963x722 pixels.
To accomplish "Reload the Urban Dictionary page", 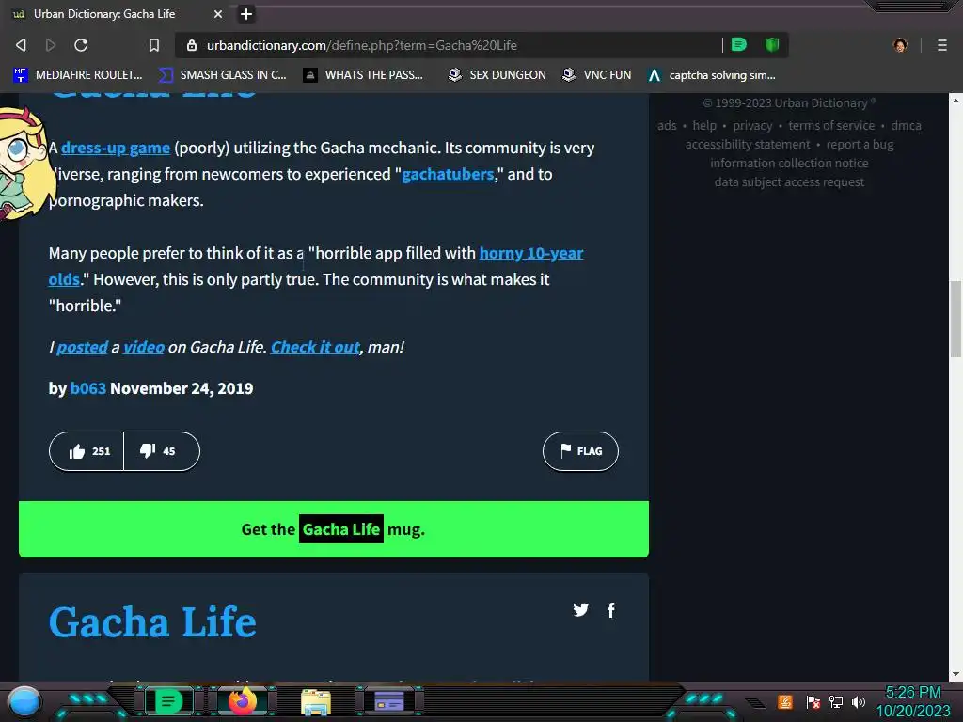I will [81, 45].
